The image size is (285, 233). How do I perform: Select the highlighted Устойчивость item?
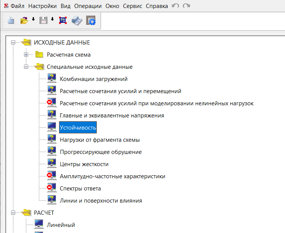[78, 127]
